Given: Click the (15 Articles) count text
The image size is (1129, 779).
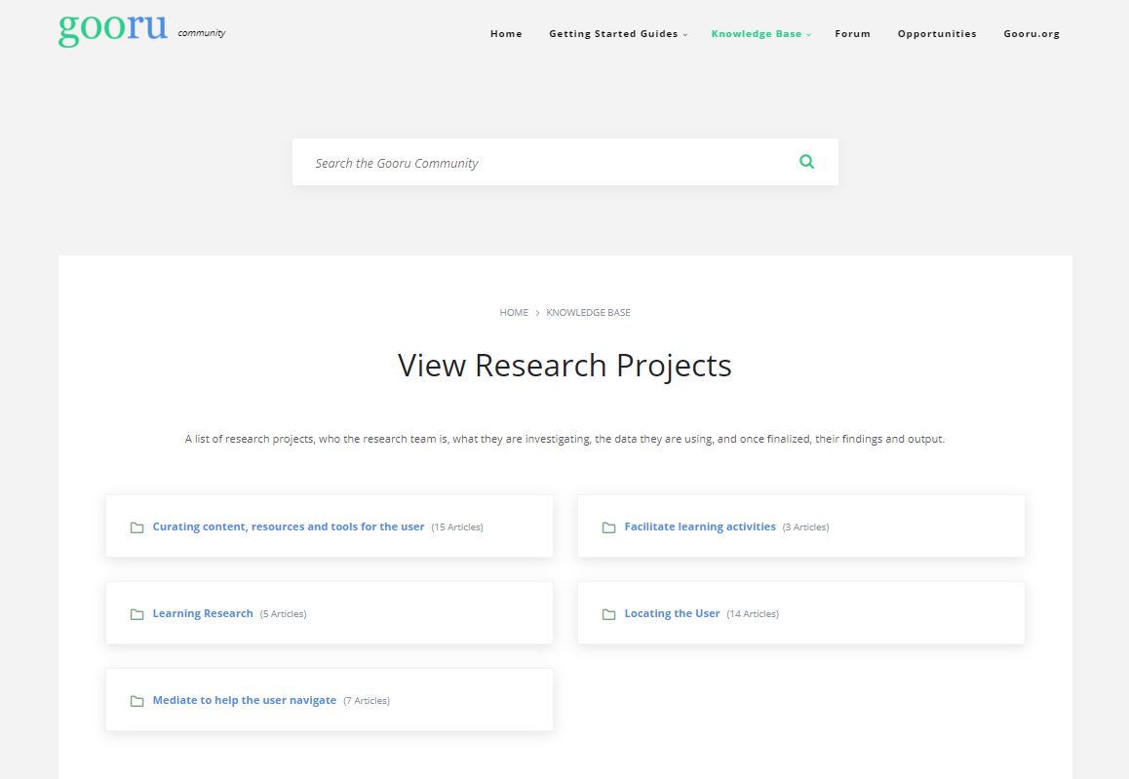Looking at the screenshot, I should [x=457, y=527].
